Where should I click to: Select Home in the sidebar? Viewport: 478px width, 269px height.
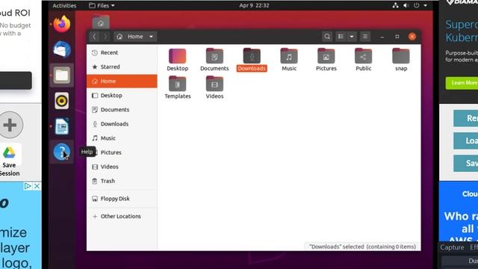(122, 81)
